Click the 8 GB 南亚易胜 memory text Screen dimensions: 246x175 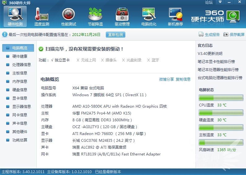point(102,120)
